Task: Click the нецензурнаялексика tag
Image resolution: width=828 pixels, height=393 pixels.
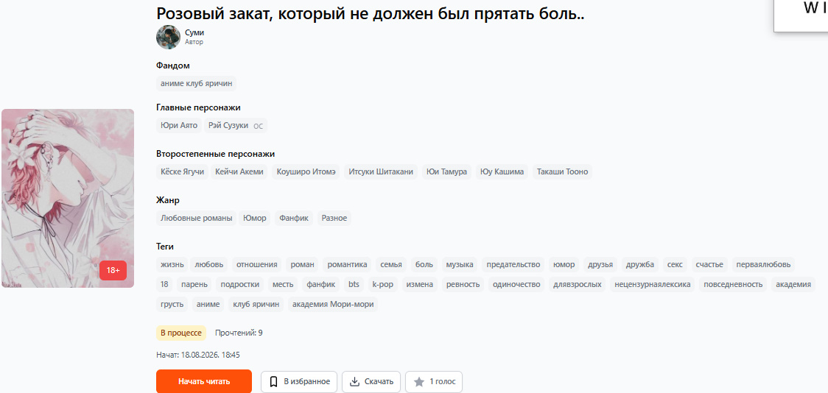Action: click(x=653, y=284)
